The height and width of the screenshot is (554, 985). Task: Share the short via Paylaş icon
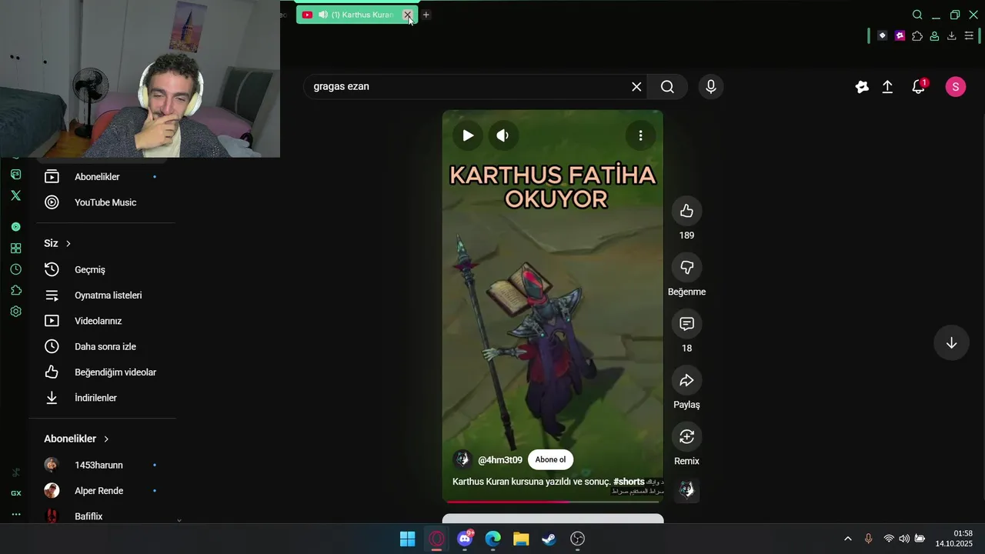point(686,380)
